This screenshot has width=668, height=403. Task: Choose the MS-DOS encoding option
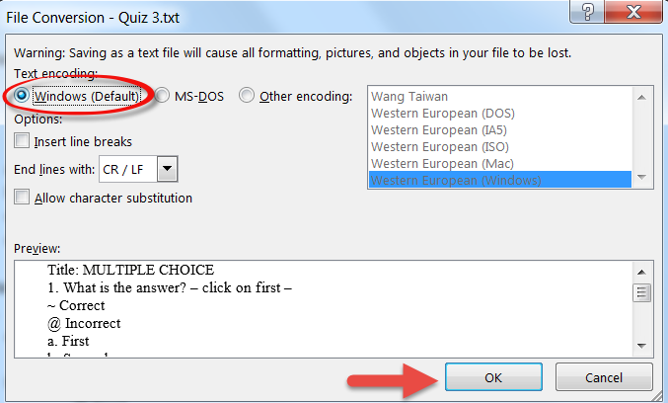click(163, 95)
